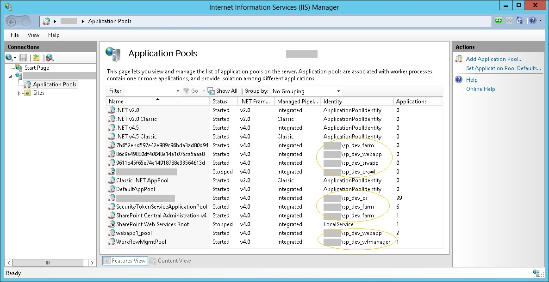Click the DefaultAppPool icon
This screenshot has height=282, width=549.
[x=112, y=189]
